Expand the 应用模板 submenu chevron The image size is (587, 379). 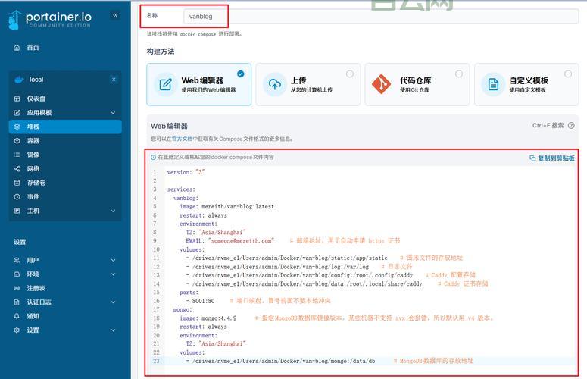click(113, 113)
